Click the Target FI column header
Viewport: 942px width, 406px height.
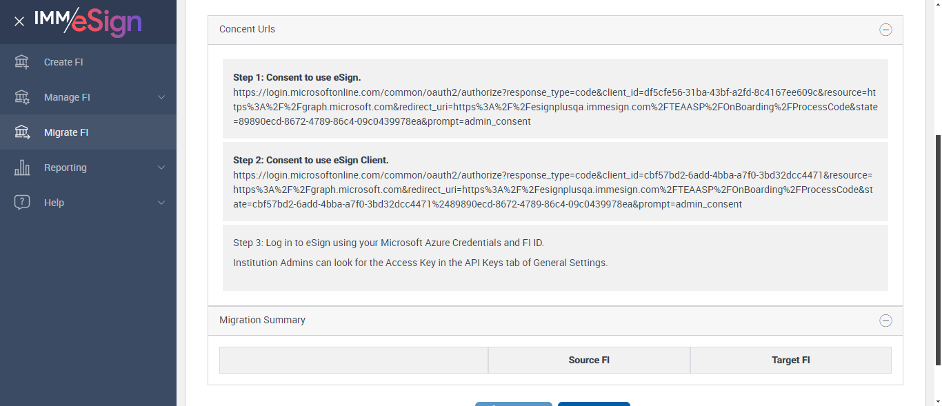790,360
